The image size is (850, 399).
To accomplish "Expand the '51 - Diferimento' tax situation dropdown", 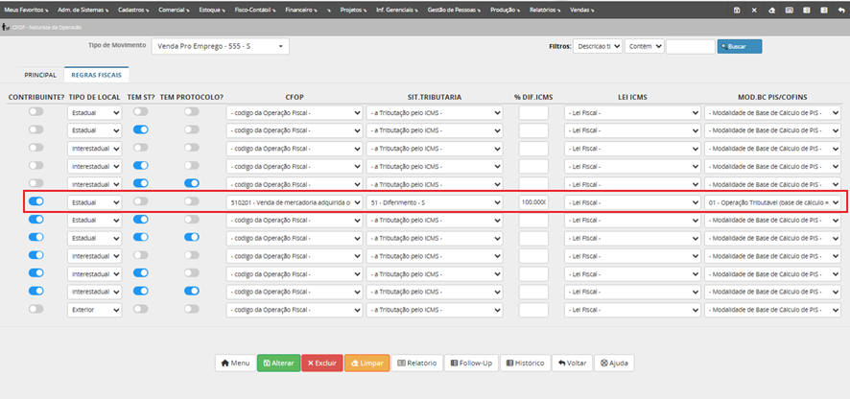I will pos(436,202).
